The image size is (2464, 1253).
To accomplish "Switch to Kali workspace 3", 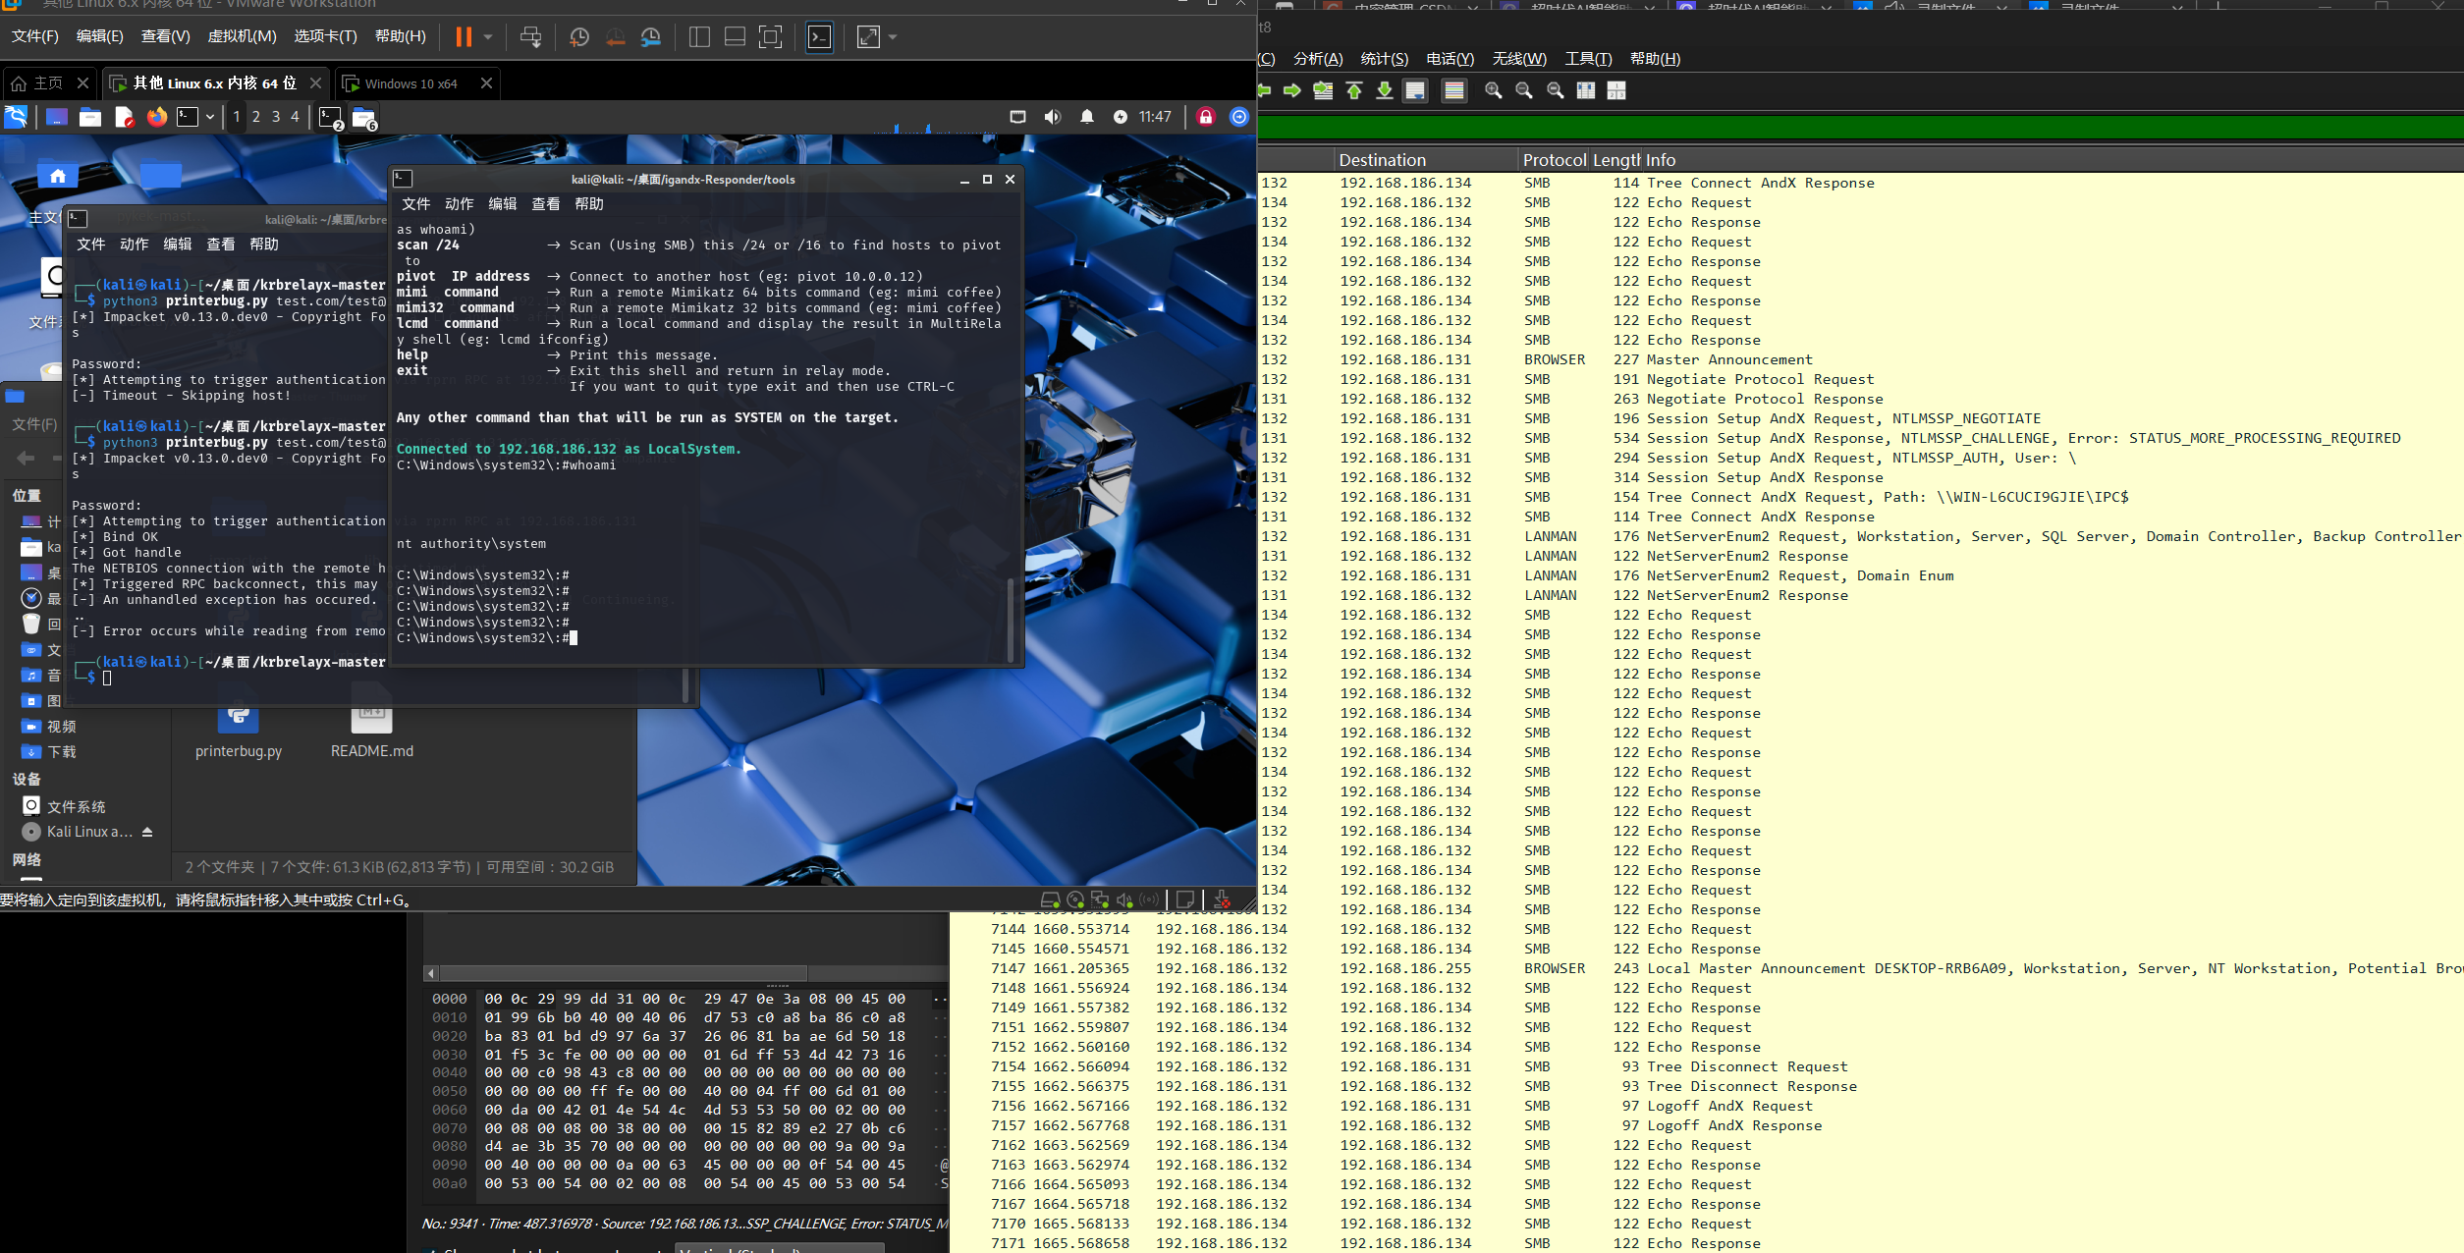I will point(276,117).
